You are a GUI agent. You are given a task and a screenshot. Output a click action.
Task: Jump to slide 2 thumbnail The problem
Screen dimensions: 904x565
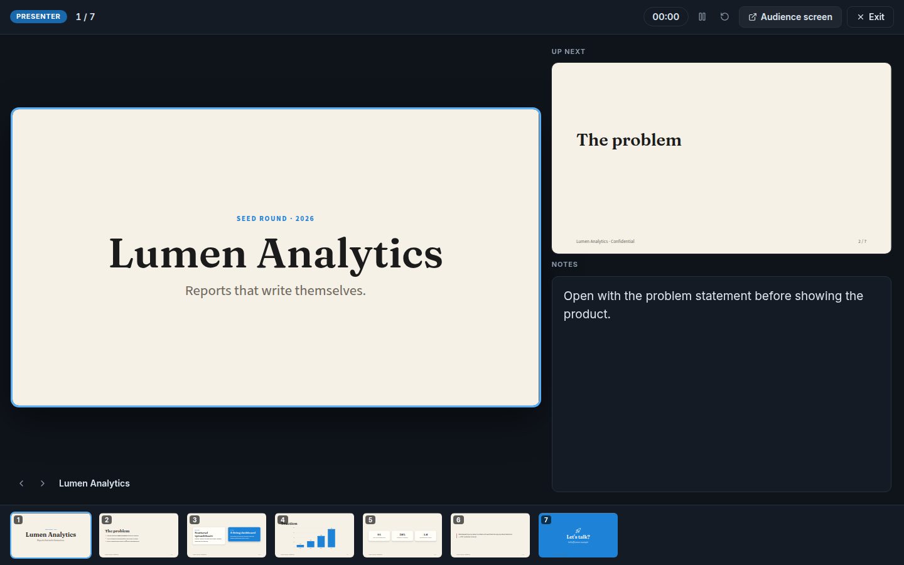(x=139, y=535)
